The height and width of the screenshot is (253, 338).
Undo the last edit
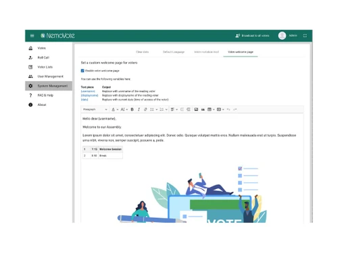click(x=228, y=109)
